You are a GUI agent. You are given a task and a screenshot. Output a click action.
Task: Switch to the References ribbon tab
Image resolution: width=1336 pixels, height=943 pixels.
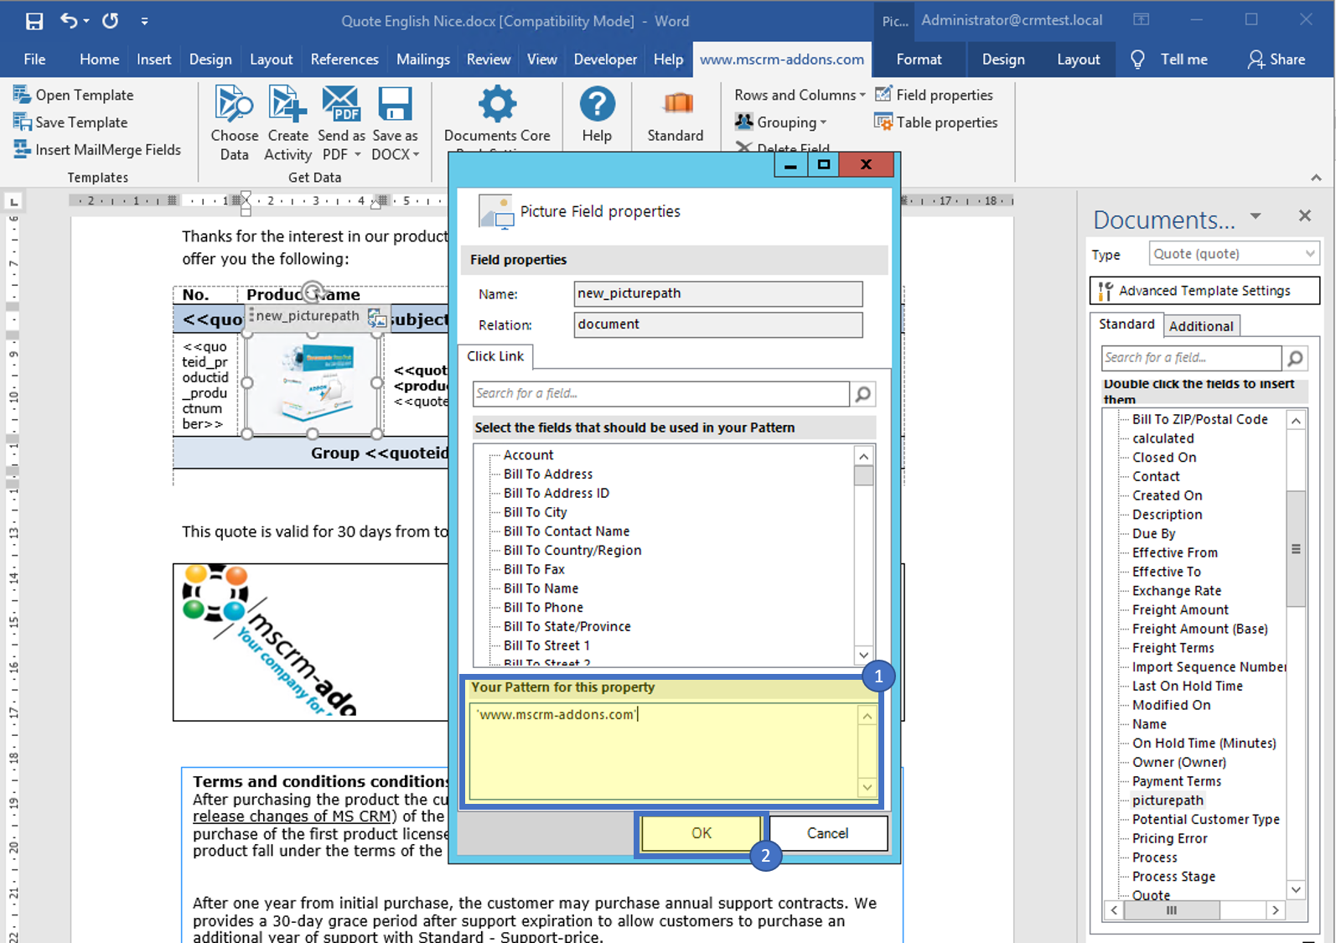(344, 60)
